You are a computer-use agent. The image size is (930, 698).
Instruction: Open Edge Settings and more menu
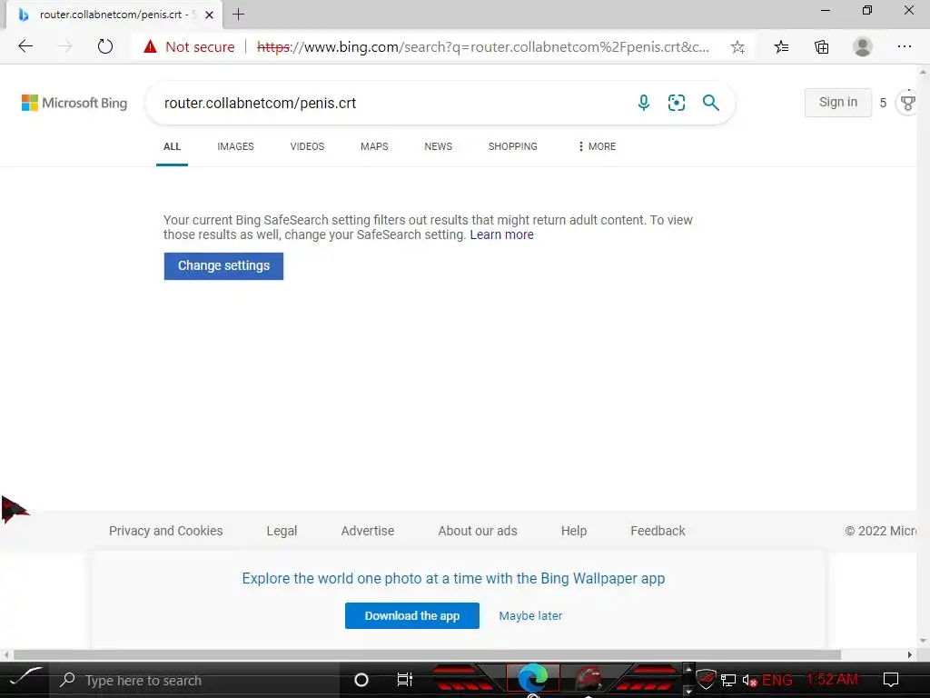click(904, 46)
